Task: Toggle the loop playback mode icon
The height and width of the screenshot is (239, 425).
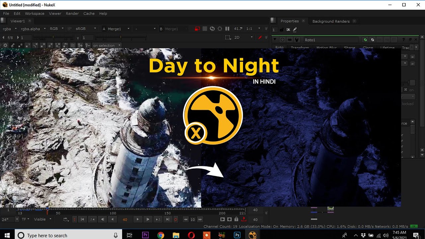Action: click(x=66, y=219)
